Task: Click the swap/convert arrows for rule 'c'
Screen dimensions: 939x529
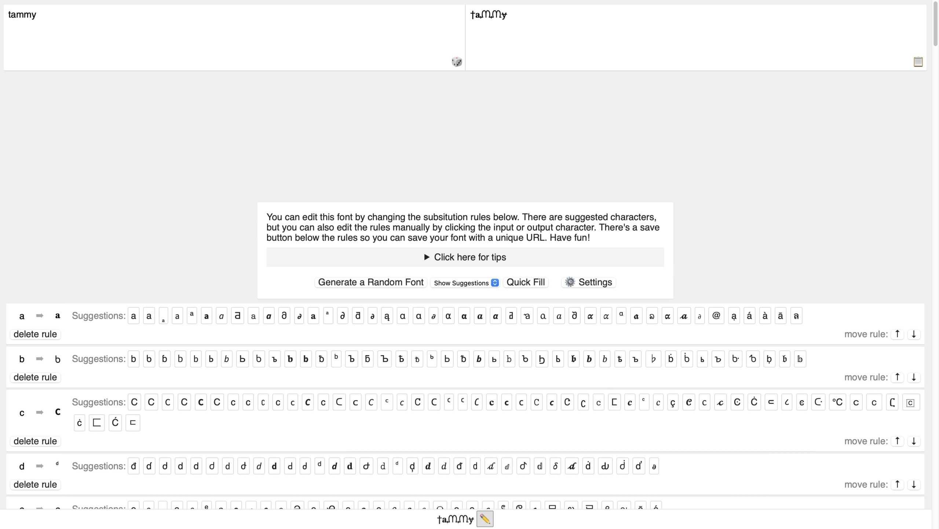Action: pos(39,412)
